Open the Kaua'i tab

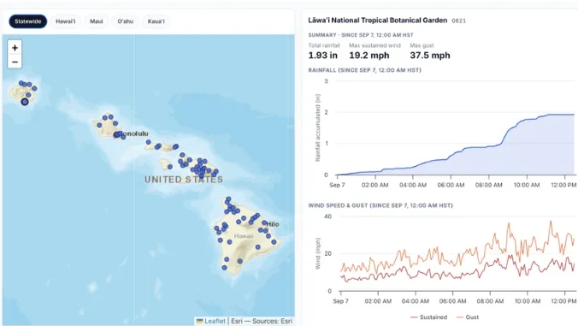156,21
